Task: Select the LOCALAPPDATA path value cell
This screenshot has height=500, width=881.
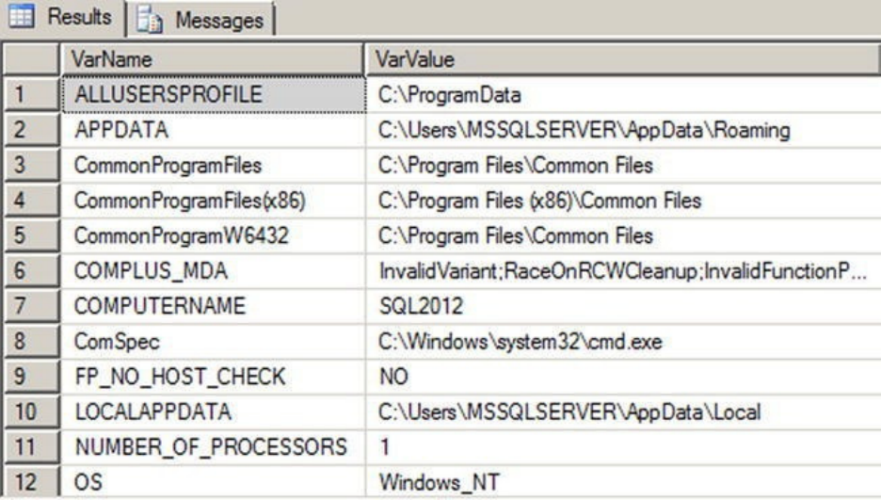Action: pyautogui.click(x=621, y=412)
